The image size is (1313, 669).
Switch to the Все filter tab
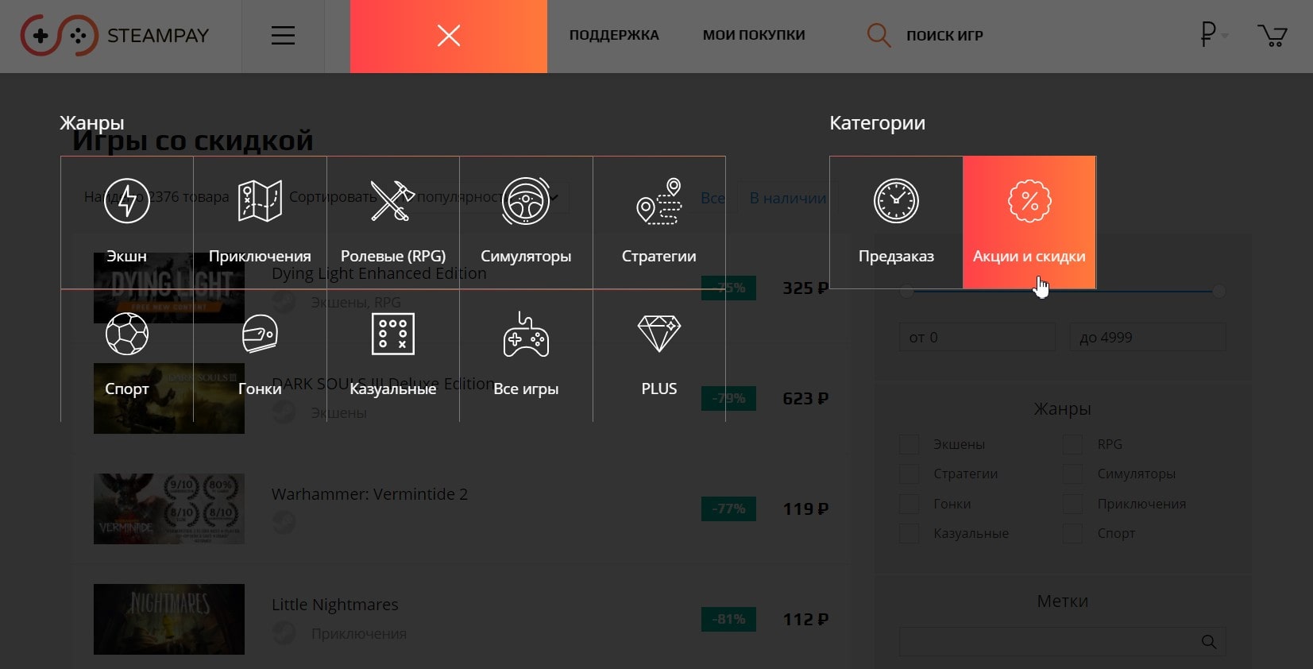(712, 198)
